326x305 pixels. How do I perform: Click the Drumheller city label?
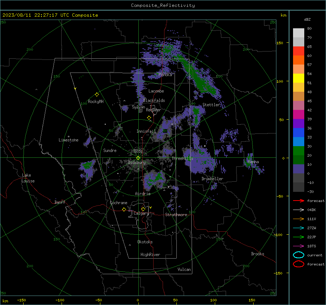click(212, 179)
